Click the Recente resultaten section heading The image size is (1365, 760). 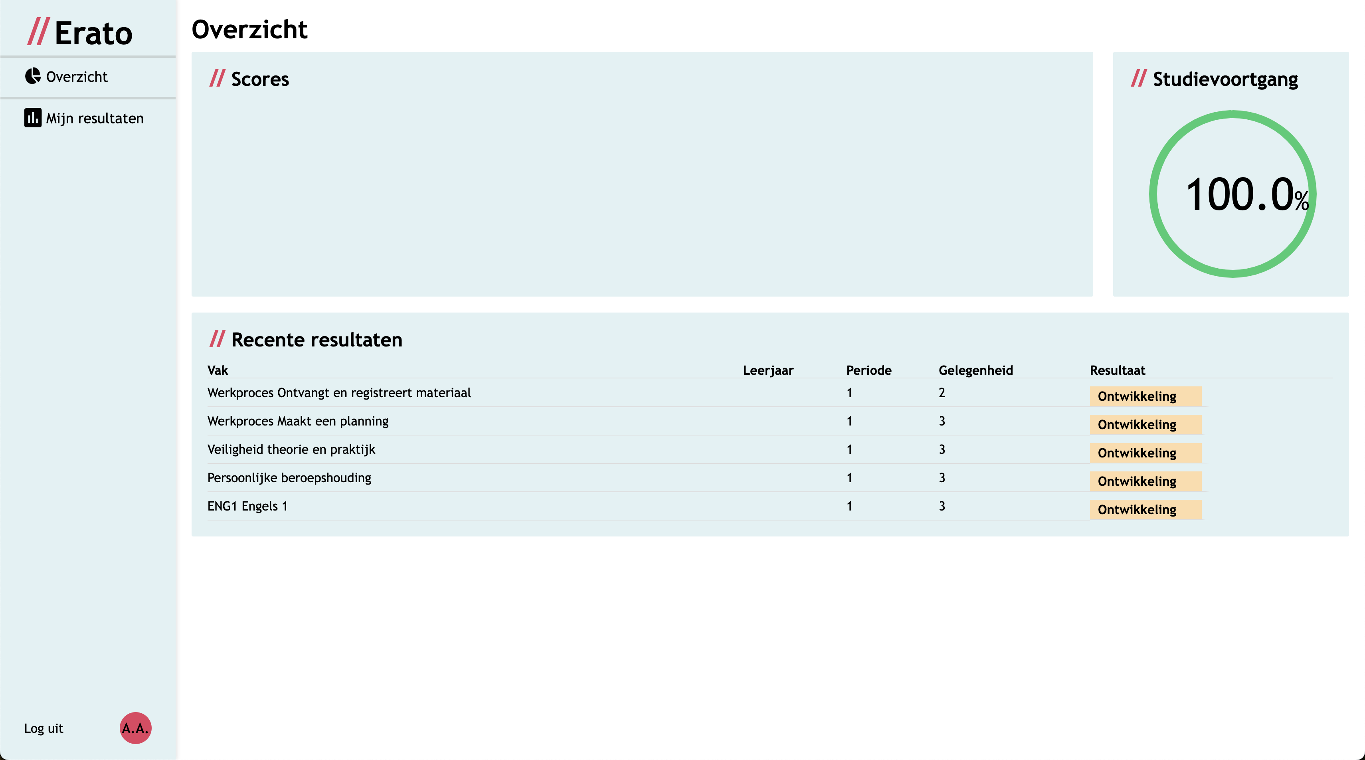pos(317,340)
